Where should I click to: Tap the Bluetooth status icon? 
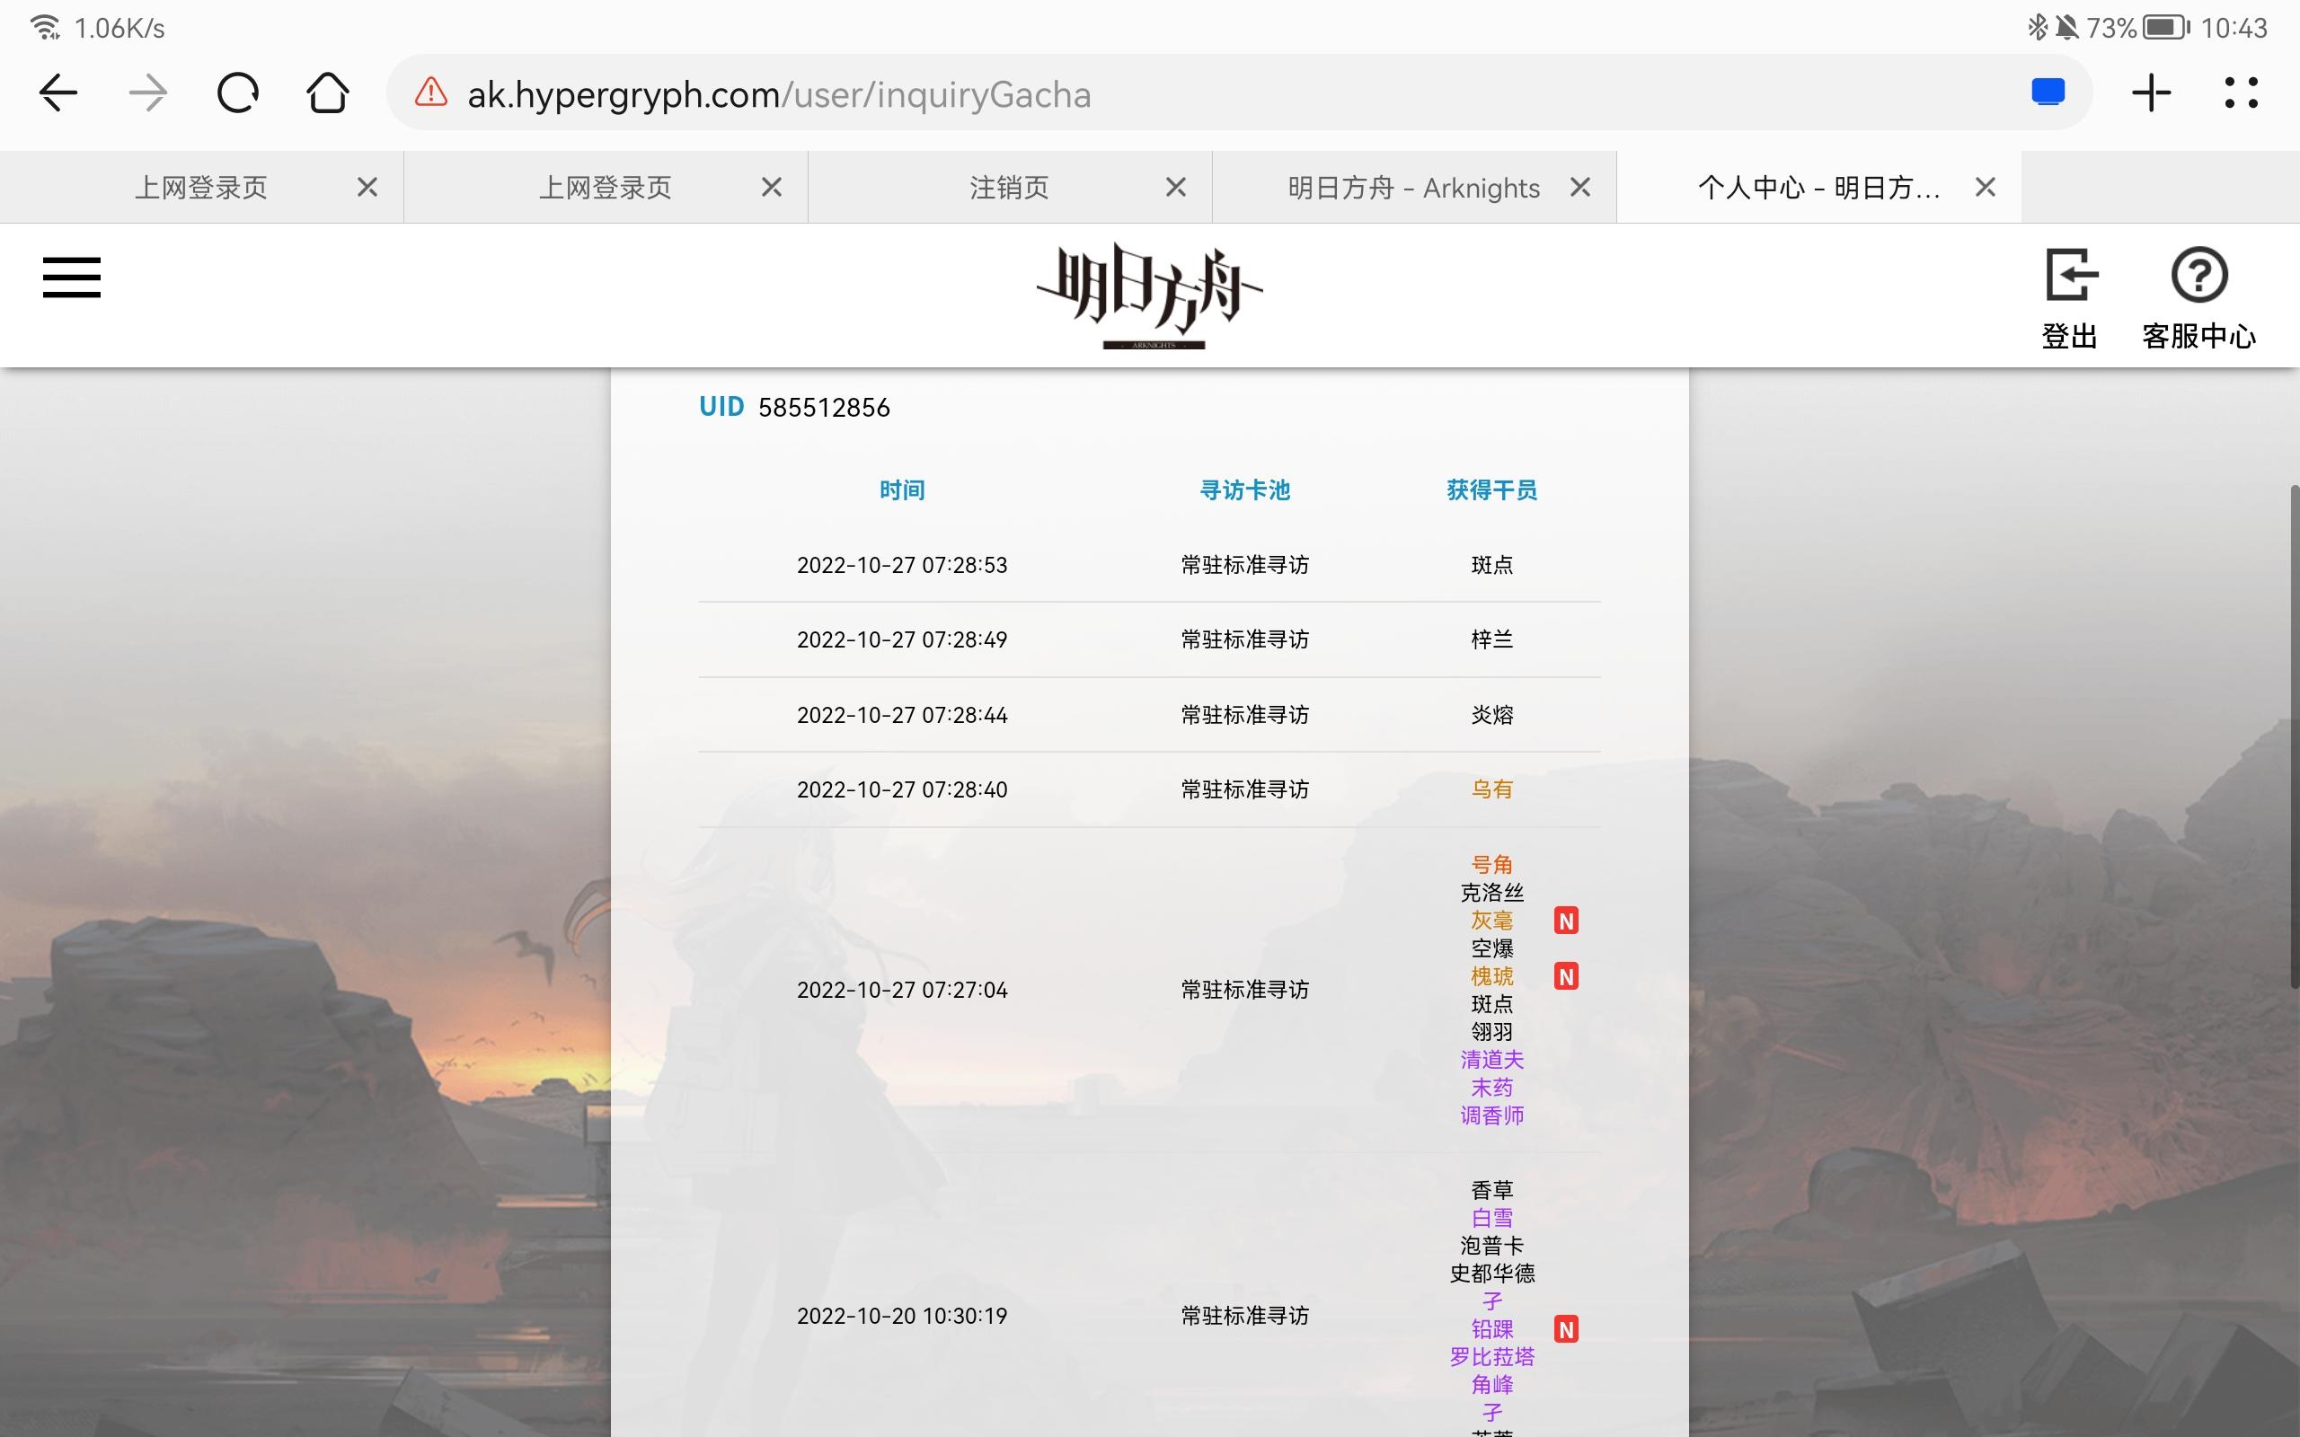click(x=2037, y=28)
